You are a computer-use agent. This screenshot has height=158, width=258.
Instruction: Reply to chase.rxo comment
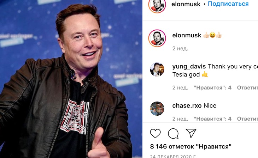pyautogui.click(x=247, y=119)
